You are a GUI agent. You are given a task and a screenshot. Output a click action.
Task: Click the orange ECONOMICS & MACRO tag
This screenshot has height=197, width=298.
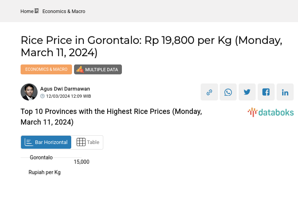click(46, 69)
